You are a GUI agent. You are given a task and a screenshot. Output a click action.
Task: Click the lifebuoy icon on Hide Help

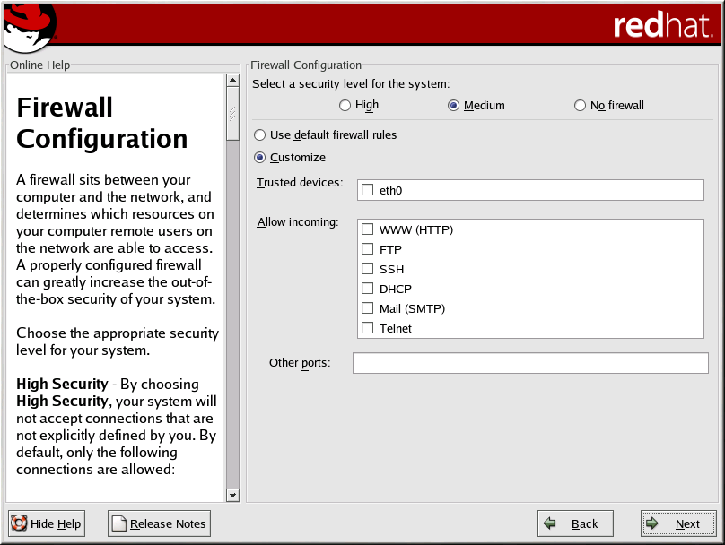tap(19, 523)
